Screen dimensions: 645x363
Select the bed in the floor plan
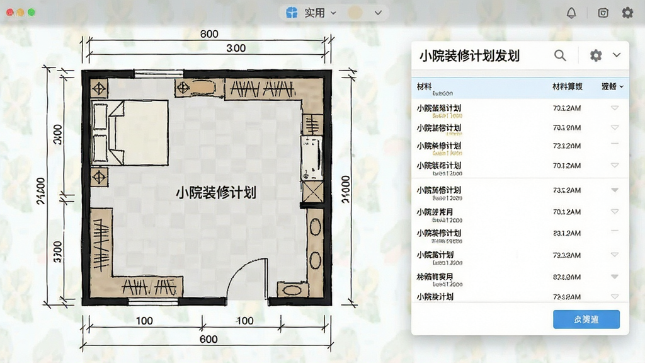(130, 133)
